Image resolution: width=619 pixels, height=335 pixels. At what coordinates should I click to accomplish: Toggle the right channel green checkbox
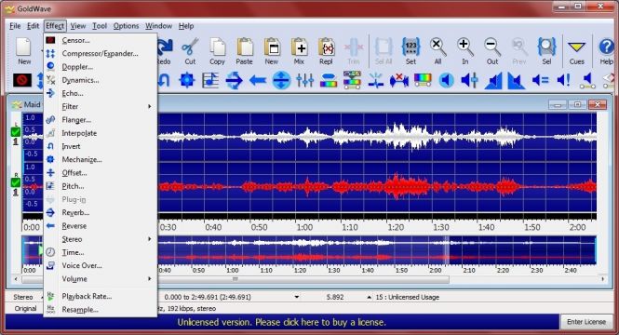[x=16, y=182]
